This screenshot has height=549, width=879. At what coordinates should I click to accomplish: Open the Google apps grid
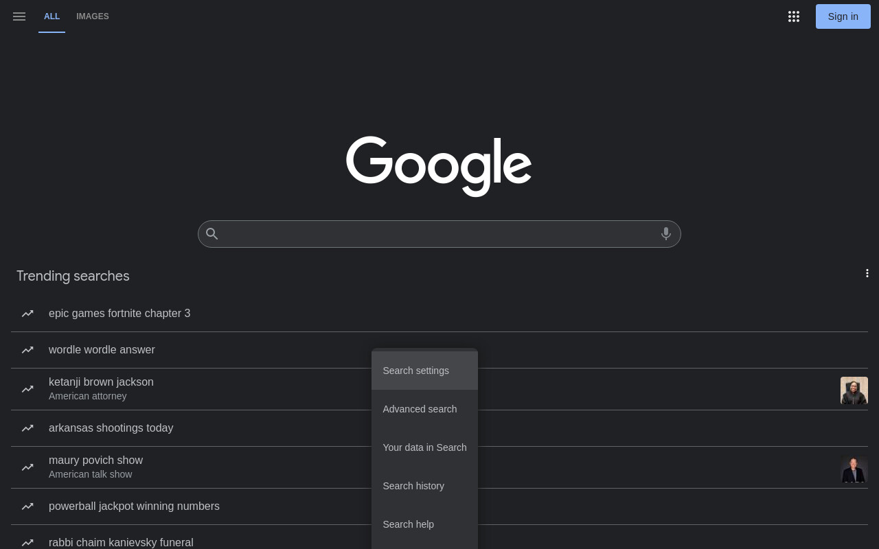coord(794,16)
